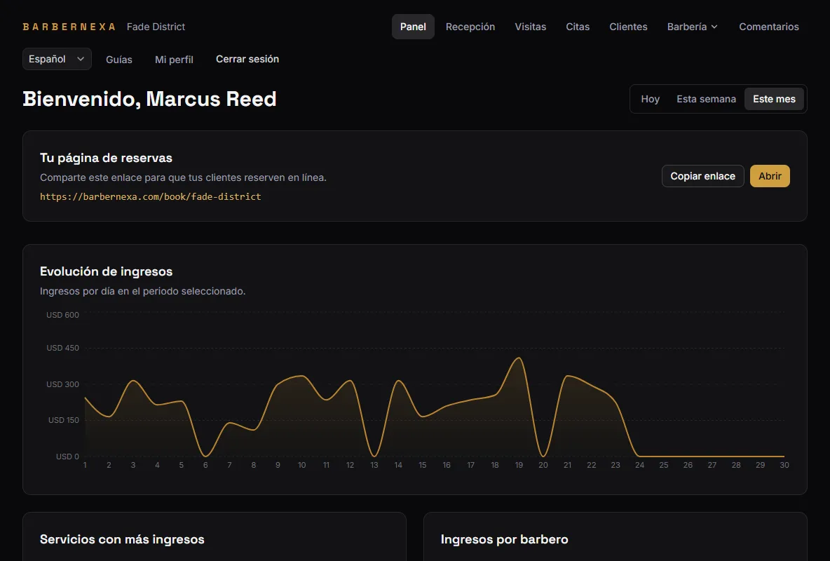Switch to the Citas tab

coord(578,27)
